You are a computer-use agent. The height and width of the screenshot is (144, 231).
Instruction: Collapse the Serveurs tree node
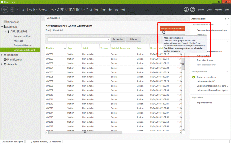point(2,27)
